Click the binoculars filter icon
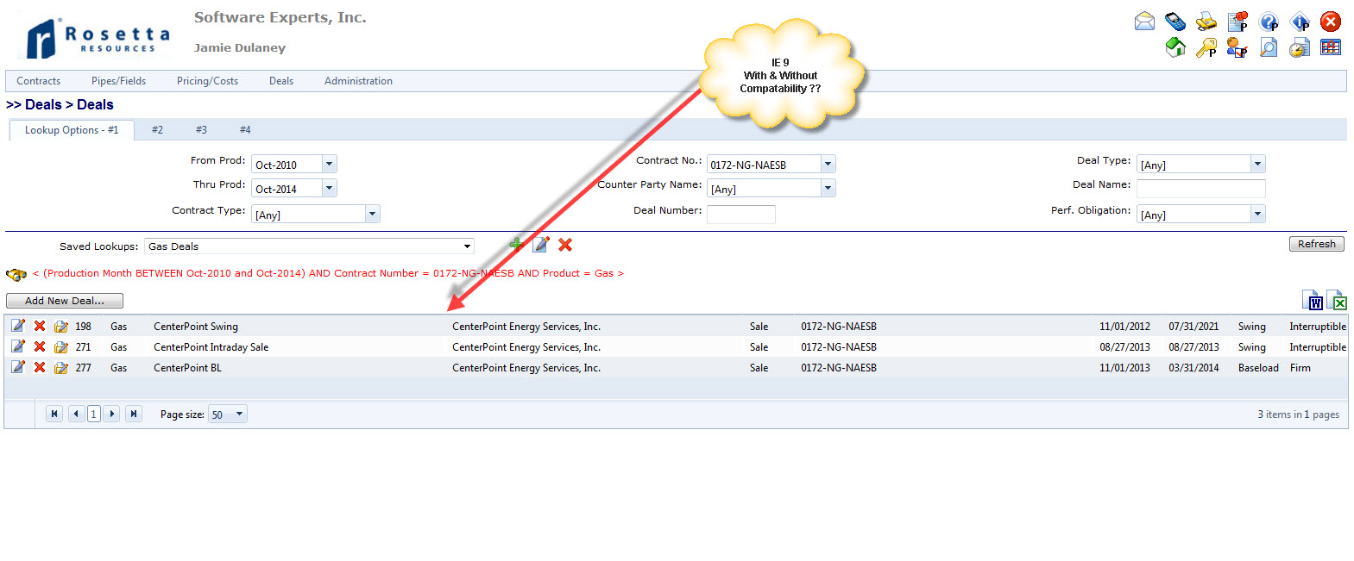 (16, 274)
